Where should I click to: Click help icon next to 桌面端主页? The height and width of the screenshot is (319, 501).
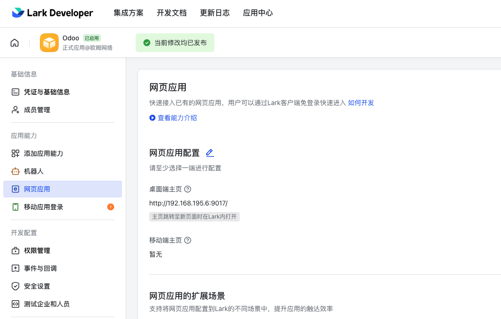coord(188,189)
